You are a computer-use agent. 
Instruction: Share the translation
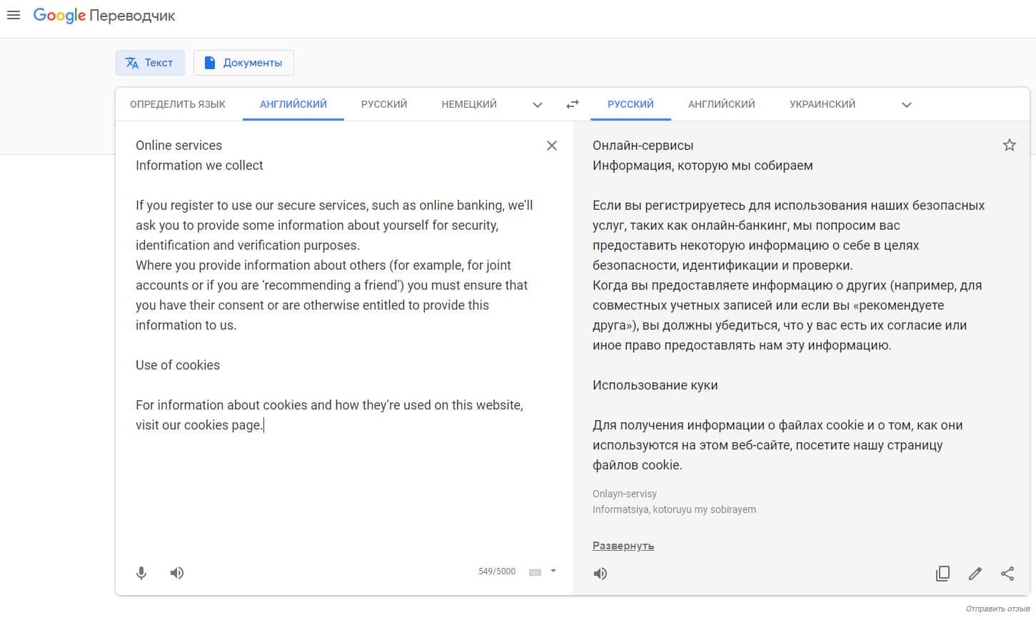pyautogui.click(x=1007, y=574)
